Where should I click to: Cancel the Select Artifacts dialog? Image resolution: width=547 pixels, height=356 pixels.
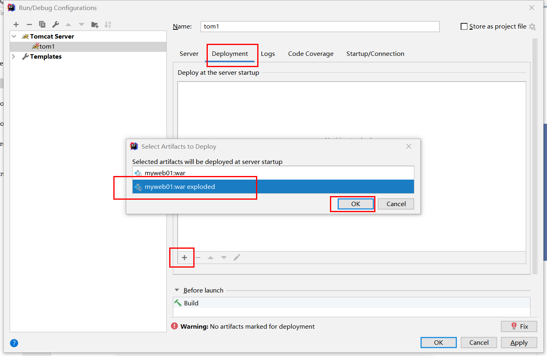(x=396, y=204)
